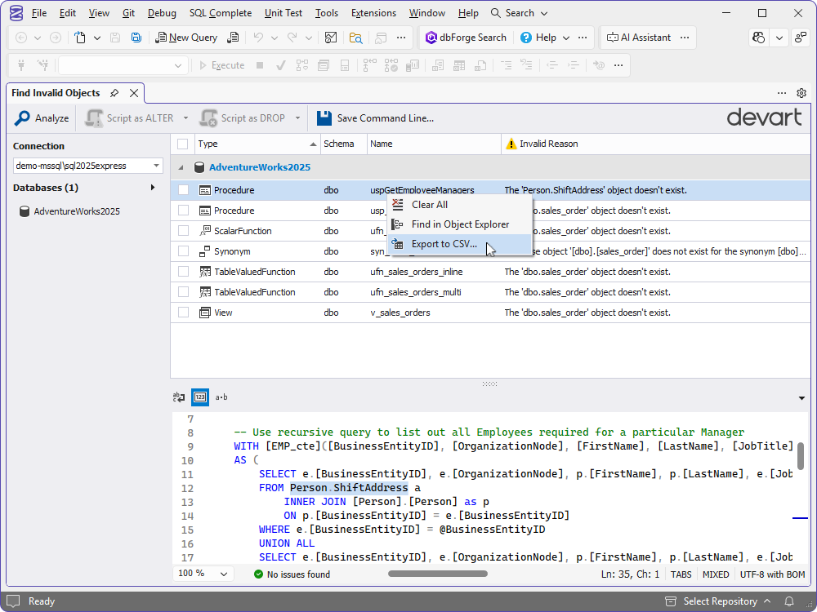
Task: Check the second Procedure row checkbox
Action: (183, 211)
